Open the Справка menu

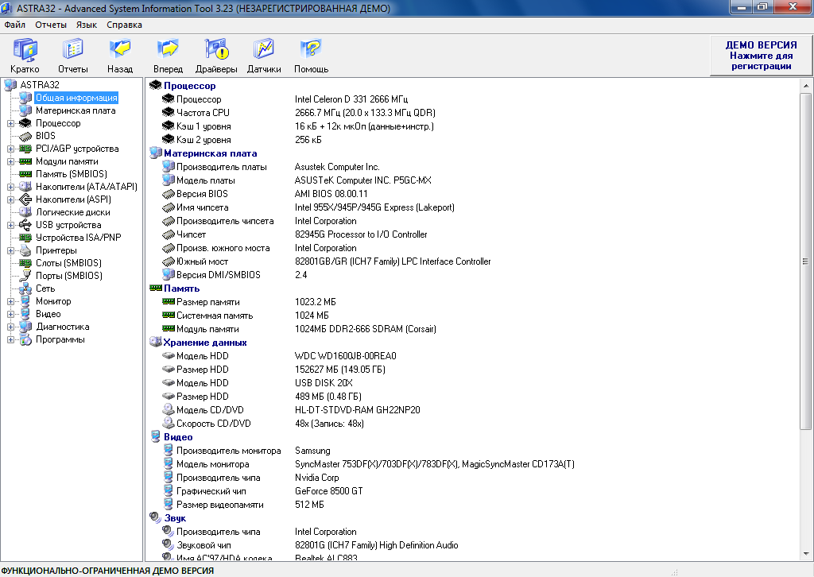coord(124,25)
